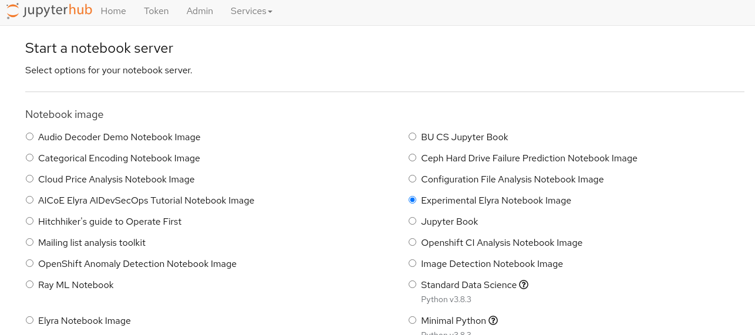Select Cloud Price Analysis Notebook Image
The width and height of the screenshot is (755, 335).
pyautogui.click(x=29, y=179)
